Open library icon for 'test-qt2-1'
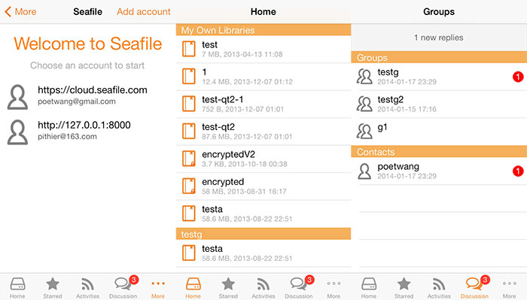Screen dimensions: 527x300 pyautogui.click(x=189, y=104)
